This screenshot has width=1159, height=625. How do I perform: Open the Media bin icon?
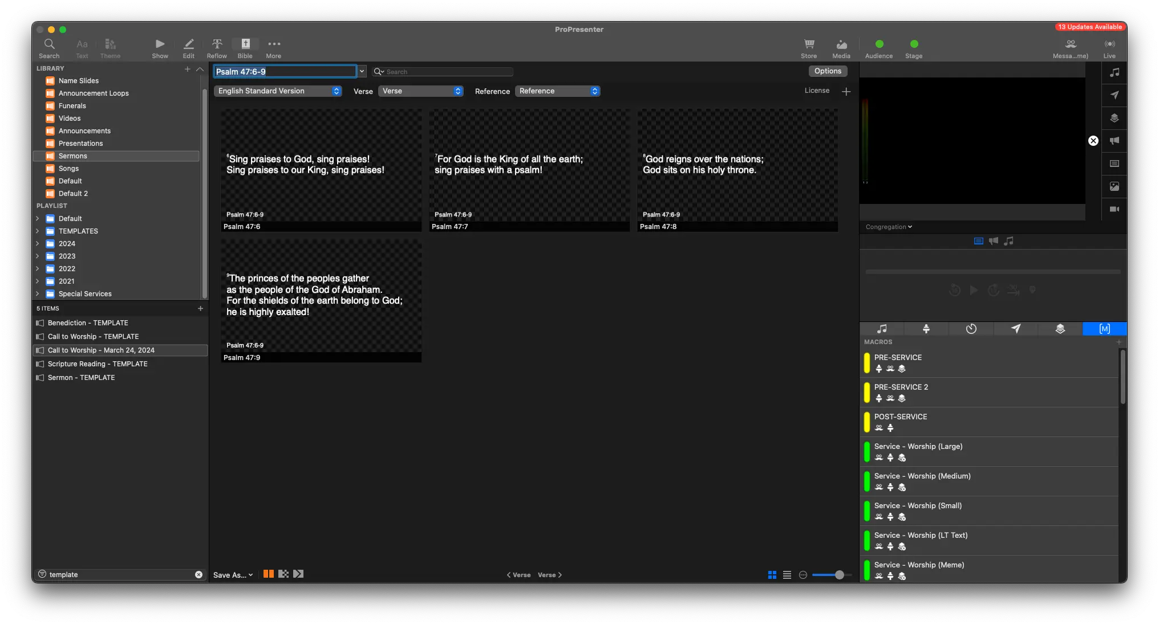click(x=841, y=44)
